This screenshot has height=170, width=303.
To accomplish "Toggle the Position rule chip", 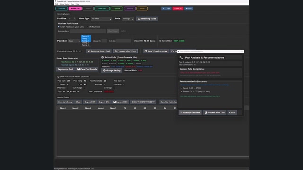I will coord(106,61).
